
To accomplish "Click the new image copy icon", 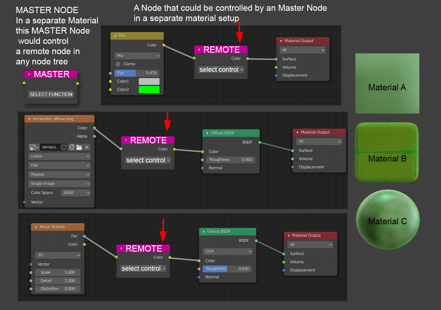I will 72,147.
